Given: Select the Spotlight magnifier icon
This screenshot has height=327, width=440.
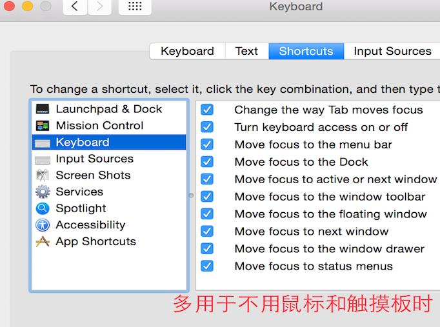Looking at the screenshot, I should tap(43, 208).
